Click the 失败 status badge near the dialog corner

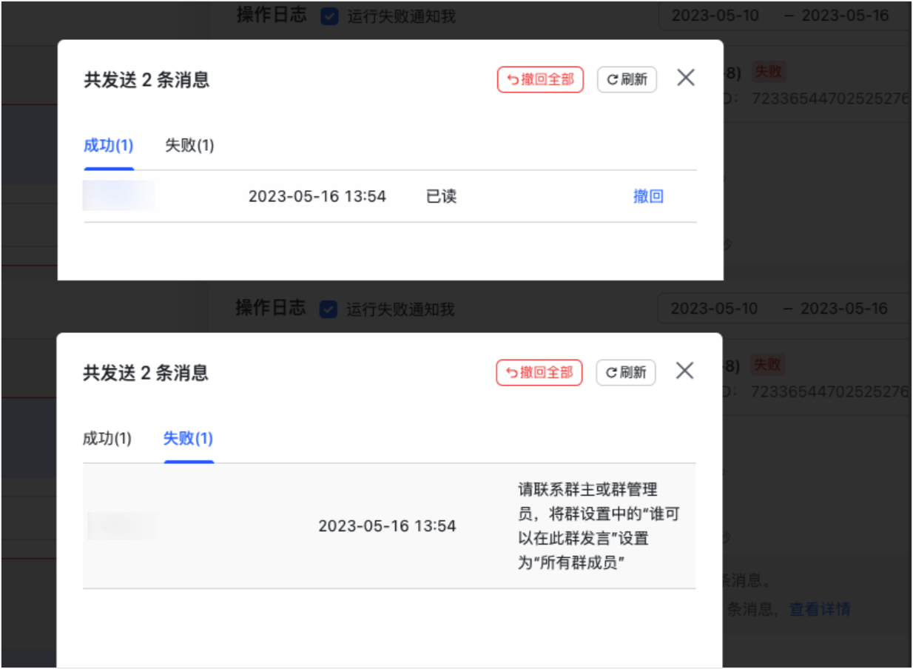(x=767, y=71)
